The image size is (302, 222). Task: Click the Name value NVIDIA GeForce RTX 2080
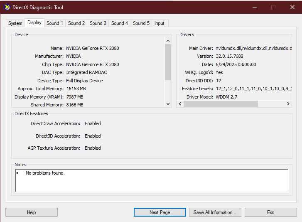point(93,48)
